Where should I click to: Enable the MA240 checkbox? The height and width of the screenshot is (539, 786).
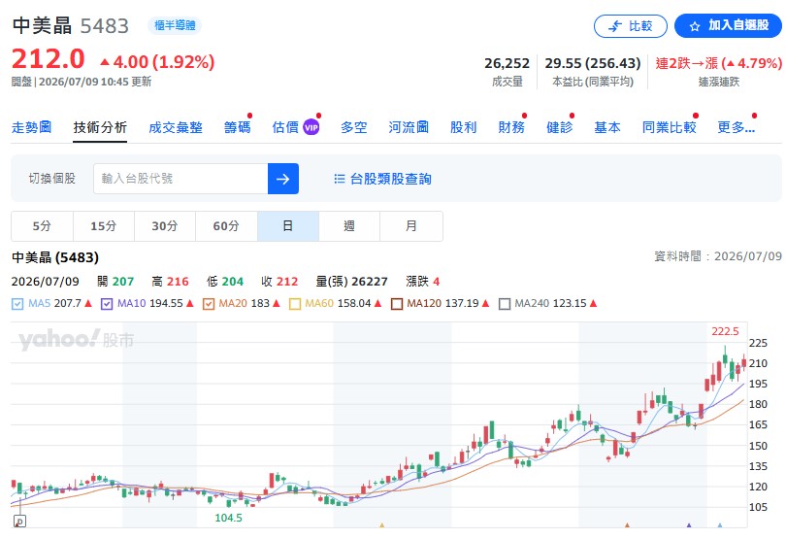(505, 304)
